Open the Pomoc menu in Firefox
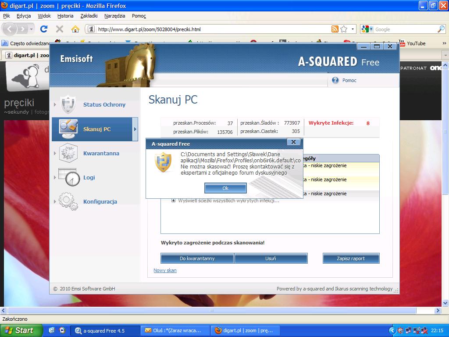The image size is (449, 337). pyautogui.click(x=139, y=16)
